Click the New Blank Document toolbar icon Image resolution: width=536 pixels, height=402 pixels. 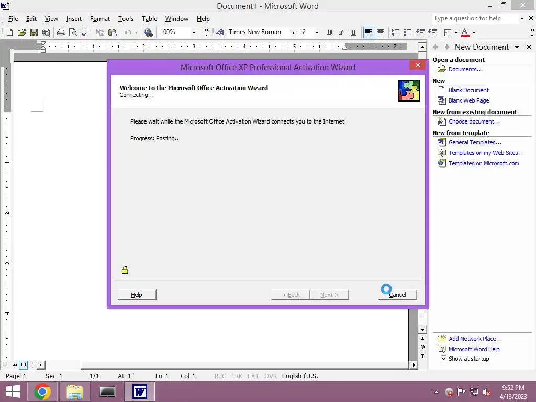pyautogui.click(x=9, y=32)
